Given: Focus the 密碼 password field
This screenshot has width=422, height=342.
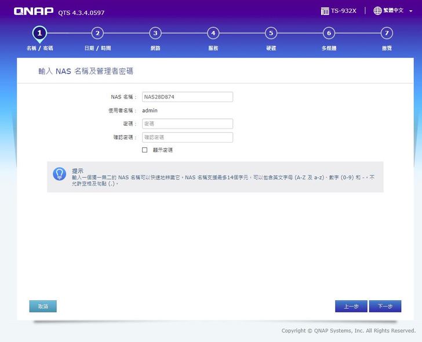Looking at the screenshot, I should tap(187, 123).
